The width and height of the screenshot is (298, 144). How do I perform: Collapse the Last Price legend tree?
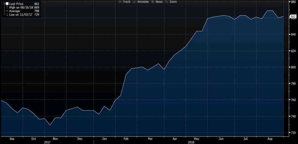tap(4, 4)
